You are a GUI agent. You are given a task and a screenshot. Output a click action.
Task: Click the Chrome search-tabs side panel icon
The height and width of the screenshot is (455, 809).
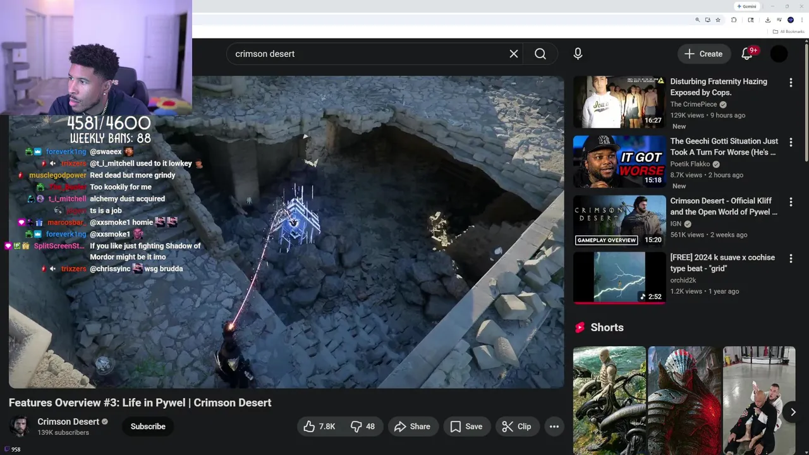[751, 20]
